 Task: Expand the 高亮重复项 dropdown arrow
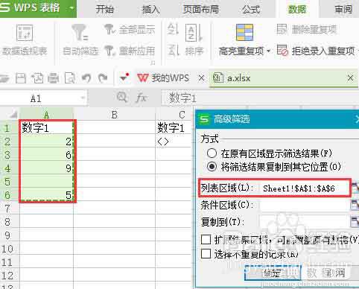pos(268,51)
